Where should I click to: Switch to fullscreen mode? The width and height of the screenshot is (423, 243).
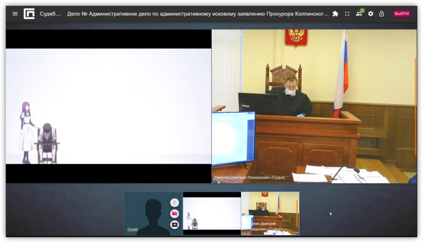[347, 14]
